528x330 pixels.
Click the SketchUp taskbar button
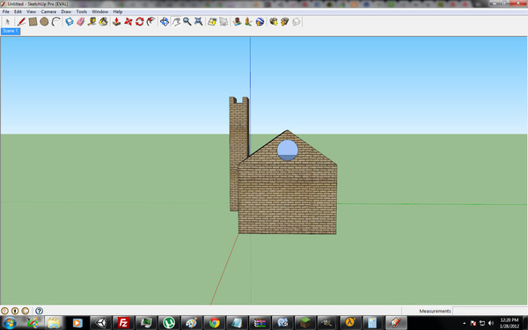coord(396,323)
